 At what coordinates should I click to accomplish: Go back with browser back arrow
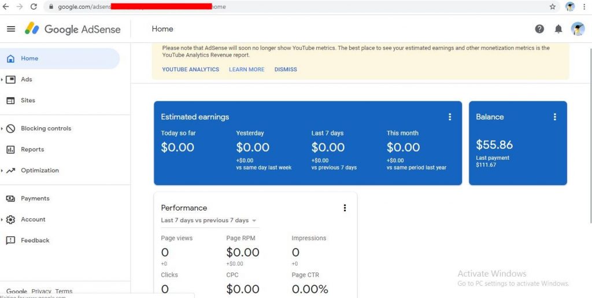point(6,6)
